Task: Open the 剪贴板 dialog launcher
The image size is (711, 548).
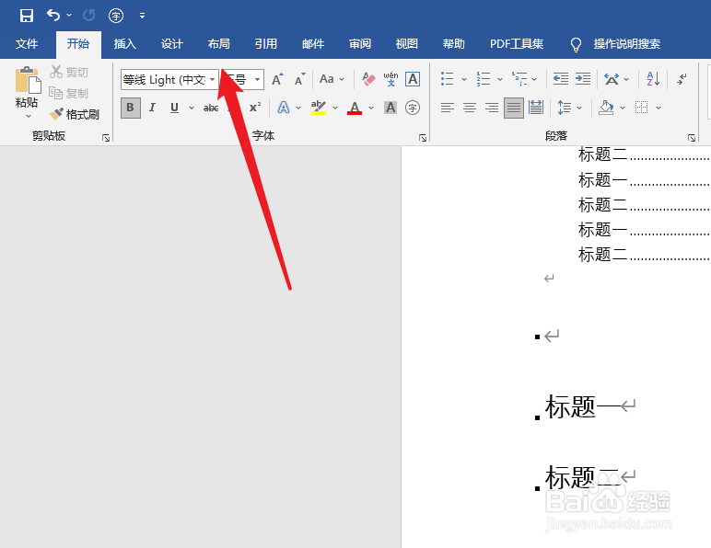Action: click(106, 138)
